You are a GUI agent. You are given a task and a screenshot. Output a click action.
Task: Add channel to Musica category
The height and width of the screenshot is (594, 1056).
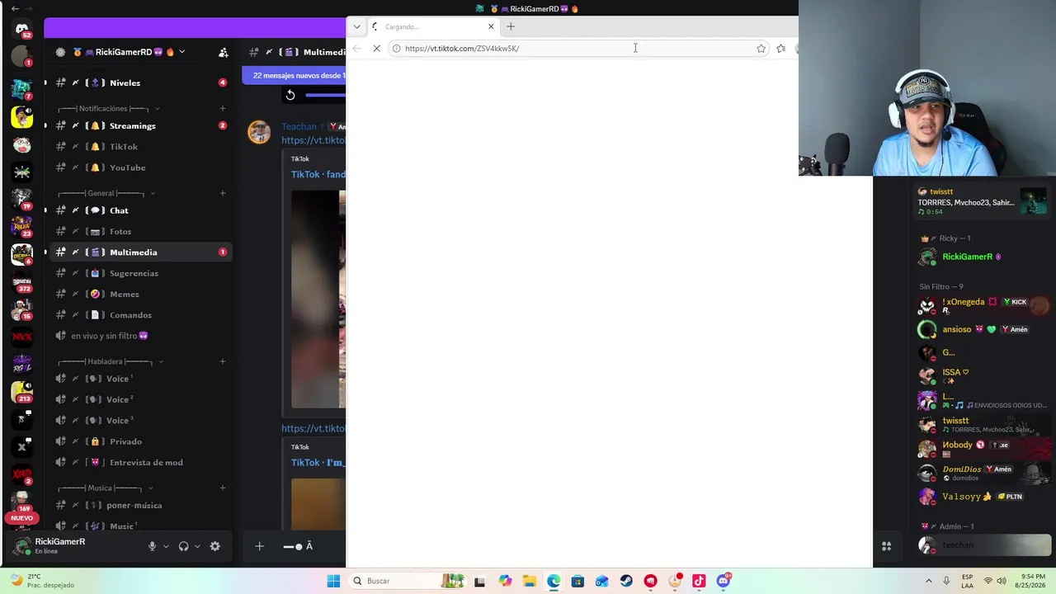[223, 488]
